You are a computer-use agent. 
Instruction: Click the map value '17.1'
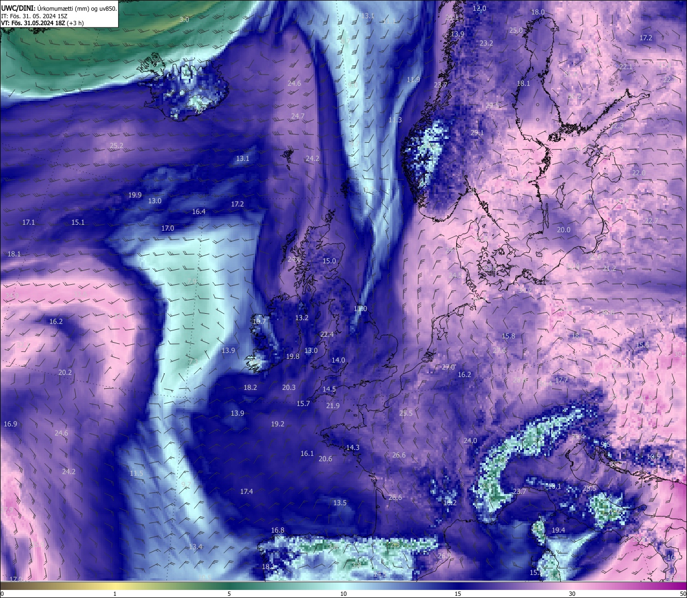tap(28, 222)
